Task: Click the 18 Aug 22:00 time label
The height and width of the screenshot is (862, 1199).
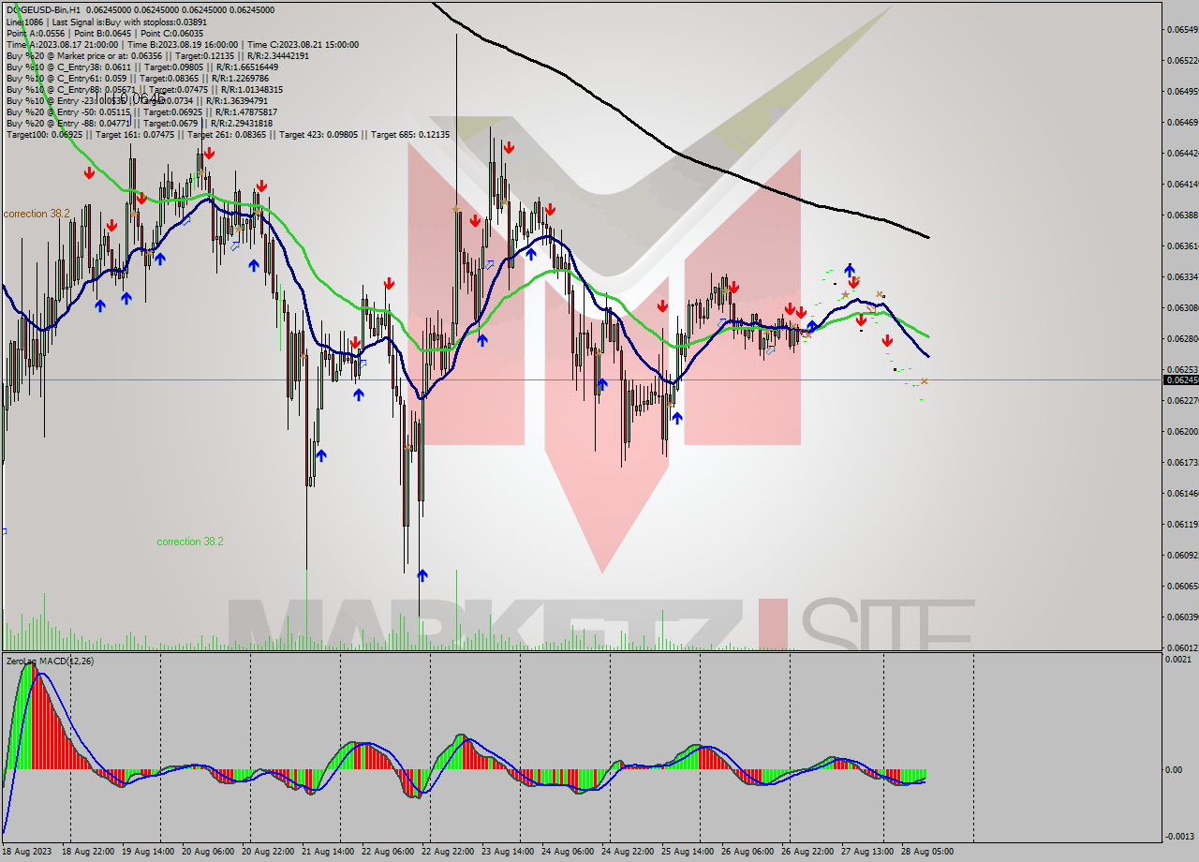Action: click(x=88, y=852)
